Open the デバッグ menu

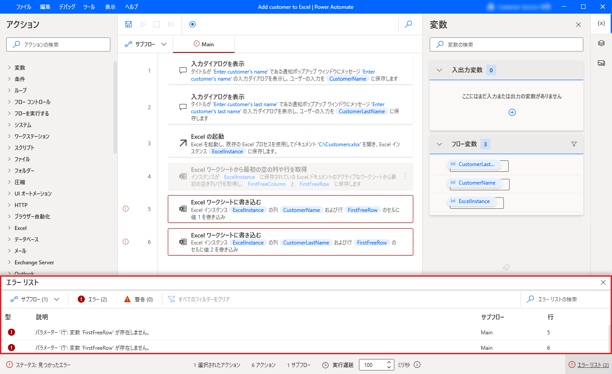[x=67, y=7]
